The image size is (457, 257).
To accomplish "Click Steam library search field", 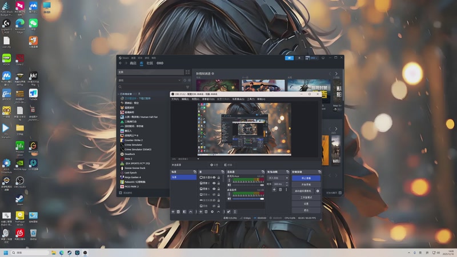I will (151, 87).
